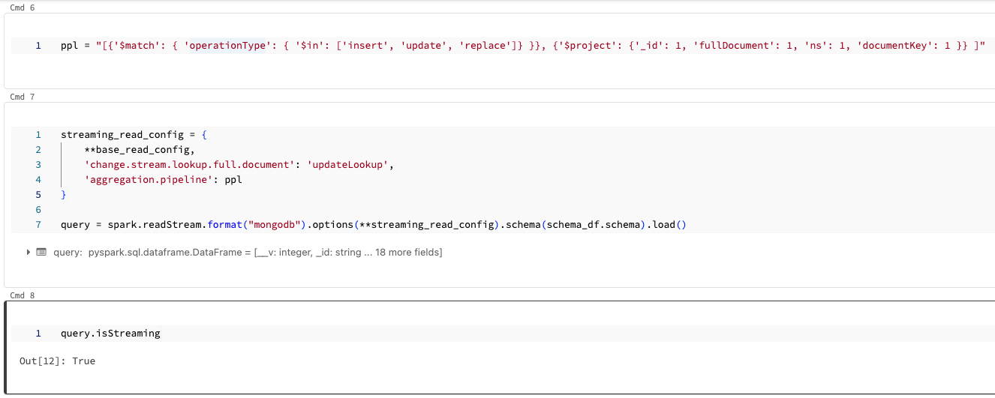This screenshot has width=995, height=398.
Task: Click the query.isStreaming code in Cmd 8
Action: (110, 333)
